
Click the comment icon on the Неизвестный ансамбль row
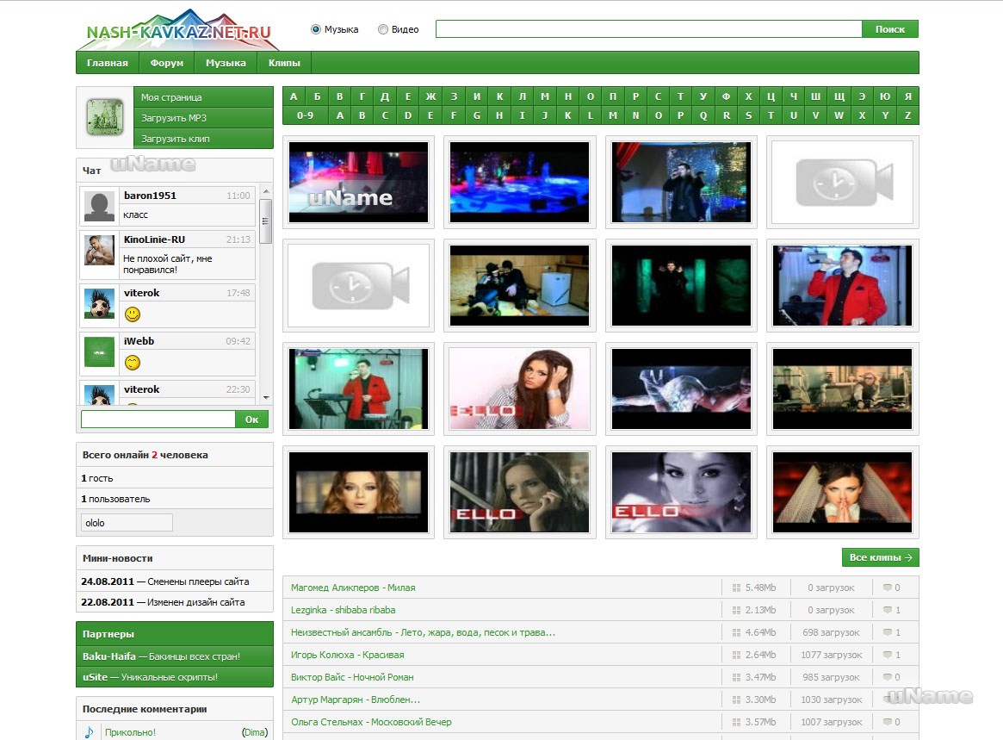click(x=888, y=632)
